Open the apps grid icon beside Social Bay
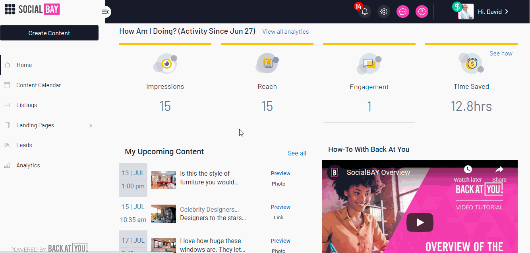The image size is (530, 253). tap(10, 9)
